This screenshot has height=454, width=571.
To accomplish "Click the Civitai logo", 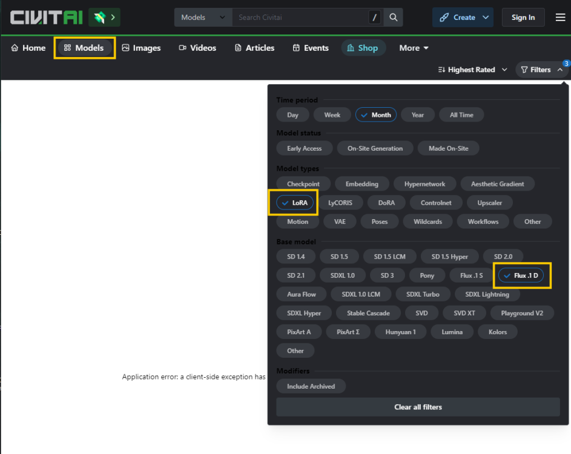I will (x=46, y=17).
